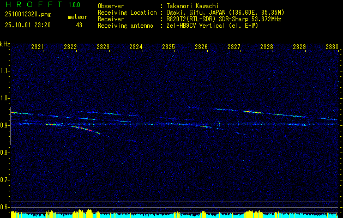Click the meteor label

coord(77,17)
